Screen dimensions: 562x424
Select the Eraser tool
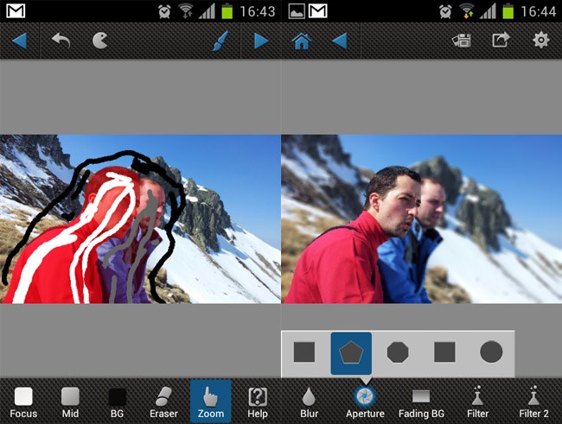pyautogui.click(x=163, y=402)
